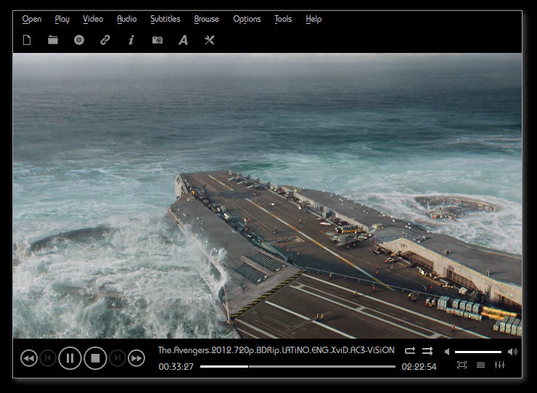
Task: Click the open file icon
Action: [x=27, y=40]
